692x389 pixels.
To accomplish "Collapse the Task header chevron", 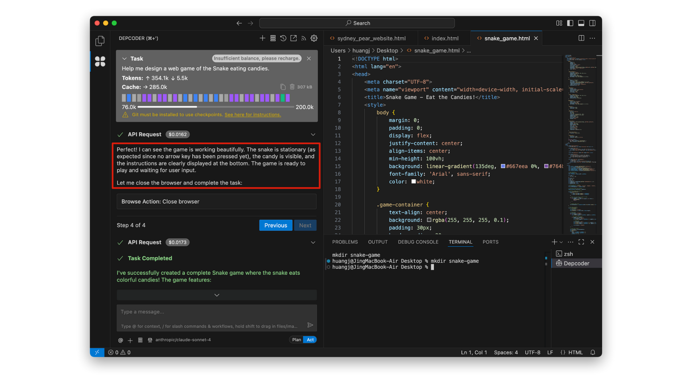I will coord(124,59).
